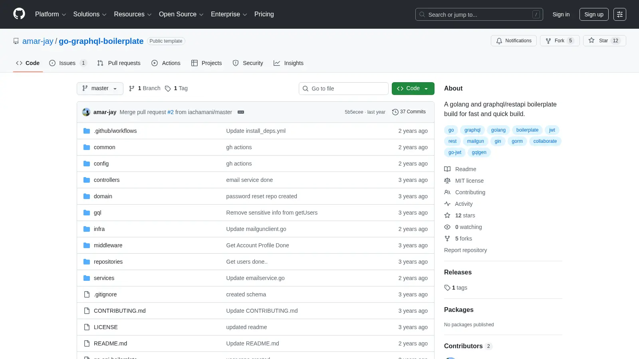Click the tag icon next to 1 Tag
This screenshot has width=639, height=359.
click(x=168, y=89)
